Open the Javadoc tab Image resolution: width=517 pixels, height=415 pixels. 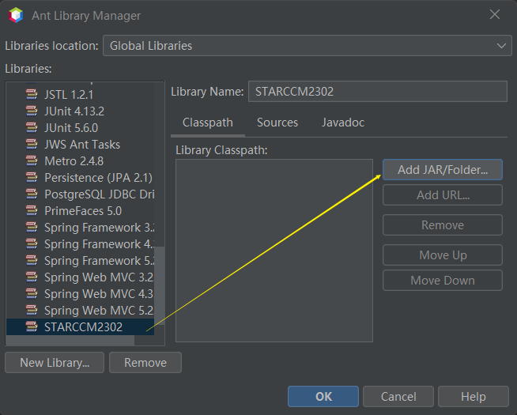343,123
